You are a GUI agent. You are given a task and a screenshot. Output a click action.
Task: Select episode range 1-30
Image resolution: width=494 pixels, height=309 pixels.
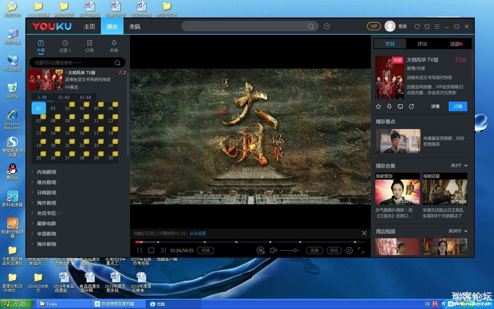pyautogui.click(x=42, y=98)
